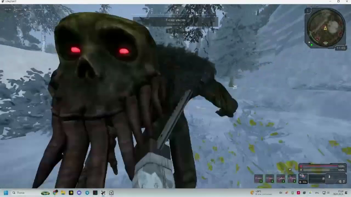Click the red AMD tray icon
Viewport: 351px width, 197px height.
click(298, 193)
